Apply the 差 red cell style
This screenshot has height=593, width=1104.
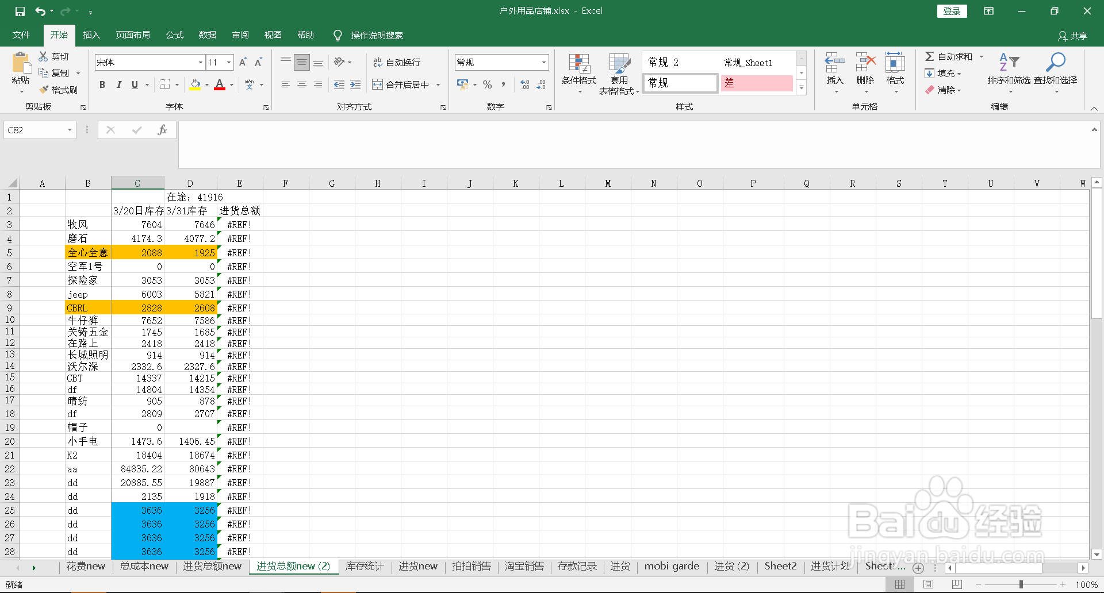tap(757, 83)
